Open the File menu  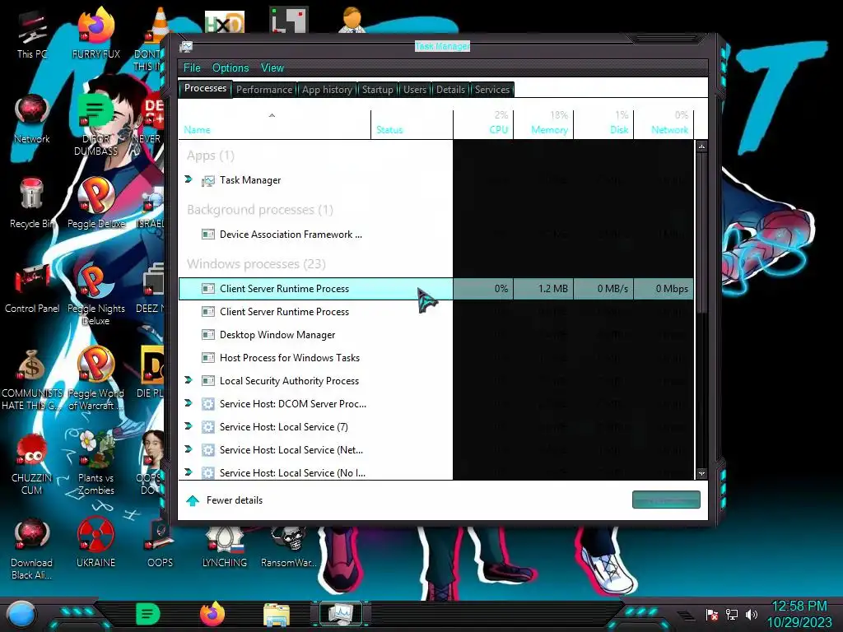[192, 67]
